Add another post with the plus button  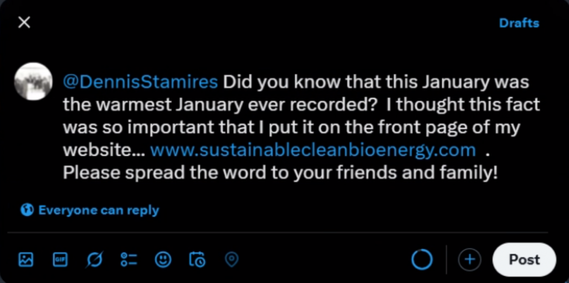[470, 259]
